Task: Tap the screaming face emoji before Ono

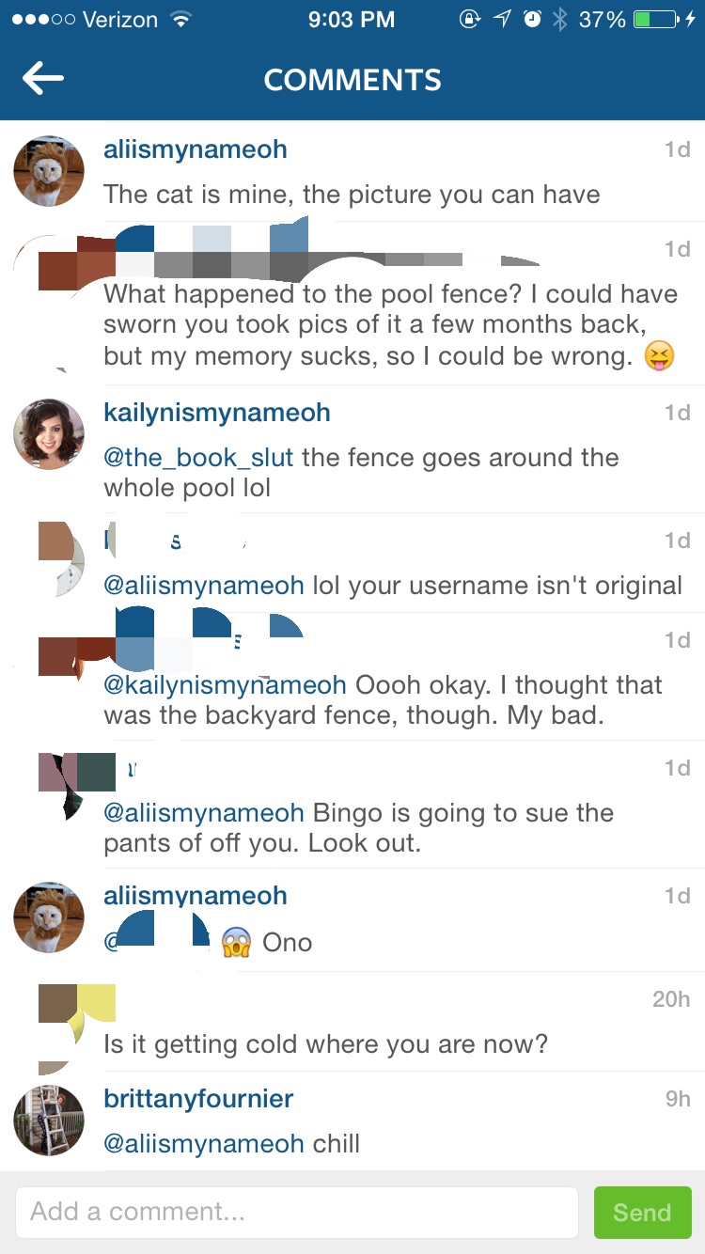Action: click(x=236, y=943)
